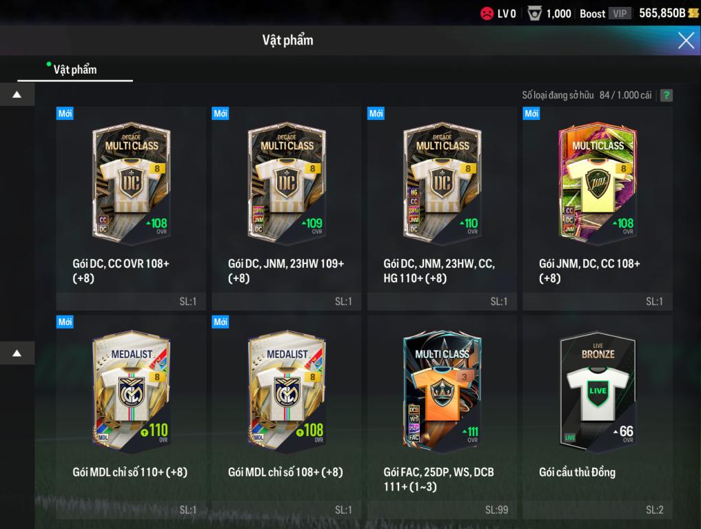Switch to the Vật phẩm tab
Viewport: 701px width, 529px height.
tap(75, 70)
